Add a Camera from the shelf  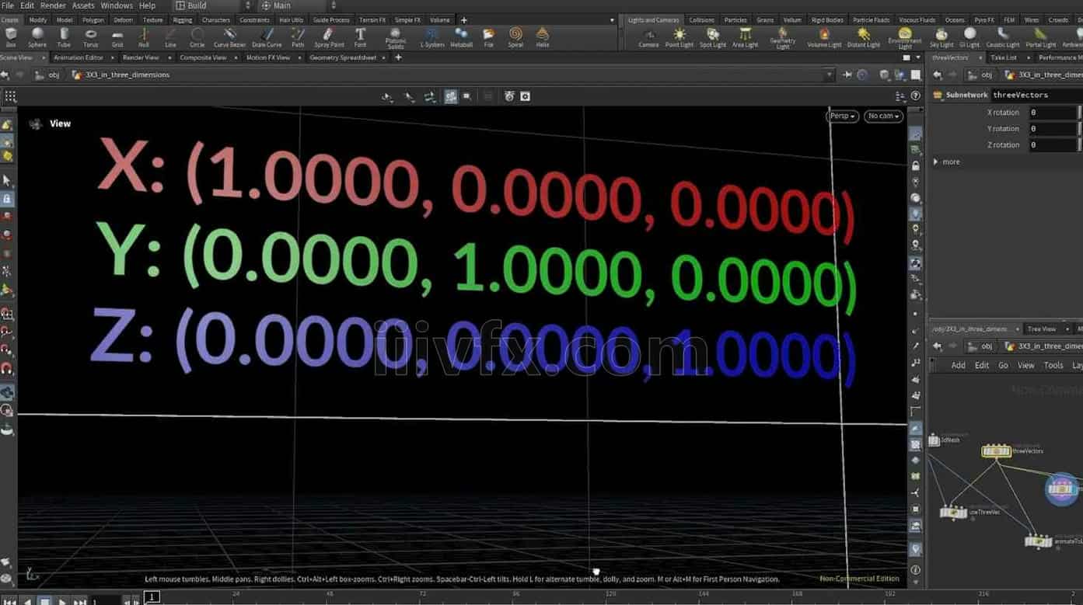click(648, 37)
